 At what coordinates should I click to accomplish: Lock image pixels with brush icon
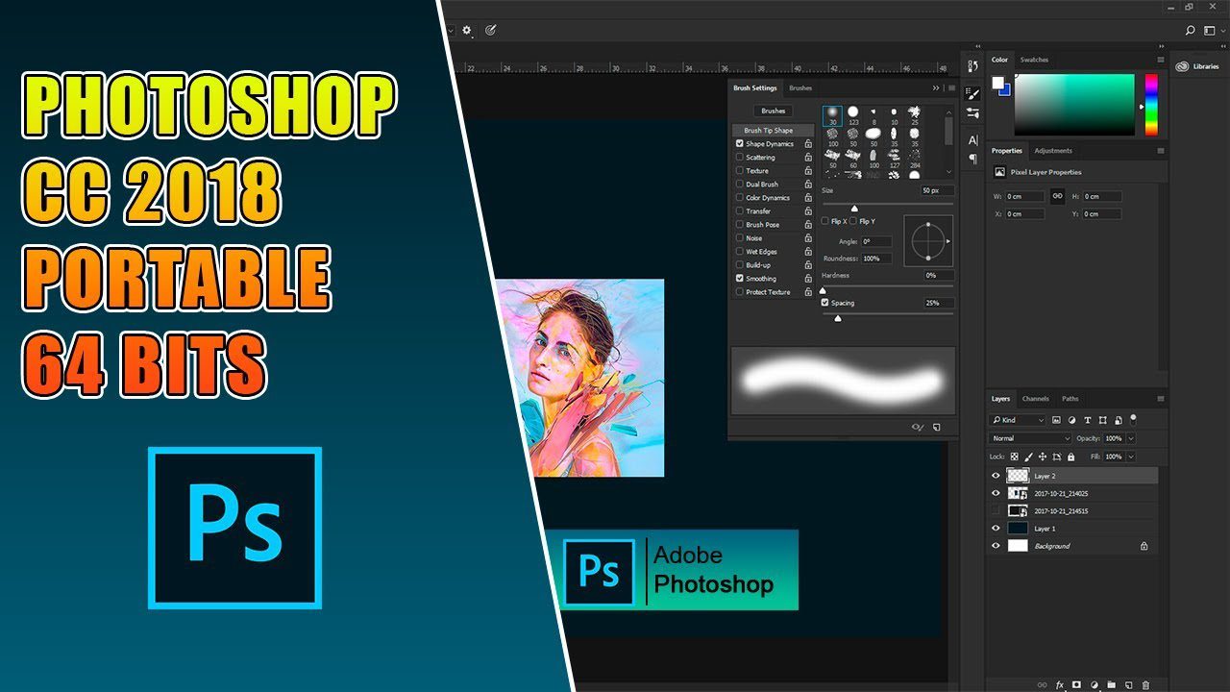pyautogui.click(x=1028, y=457)
